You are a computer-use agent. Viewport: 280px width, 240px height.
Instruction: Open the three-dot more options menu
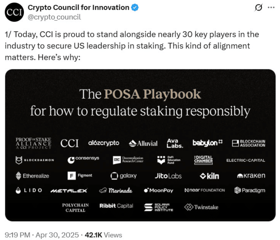tap(271, 8)
